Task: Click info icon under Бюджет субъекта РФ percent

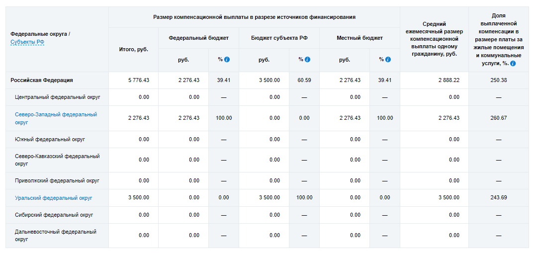Action: 308,60
